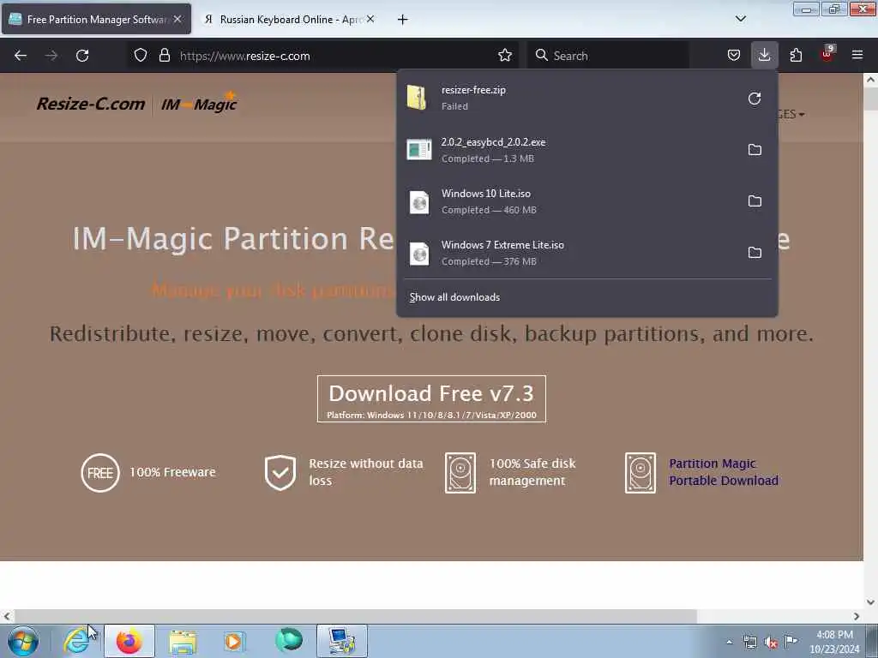
Task: Click the Forward navigation arrow
Action: pos(51,56)
